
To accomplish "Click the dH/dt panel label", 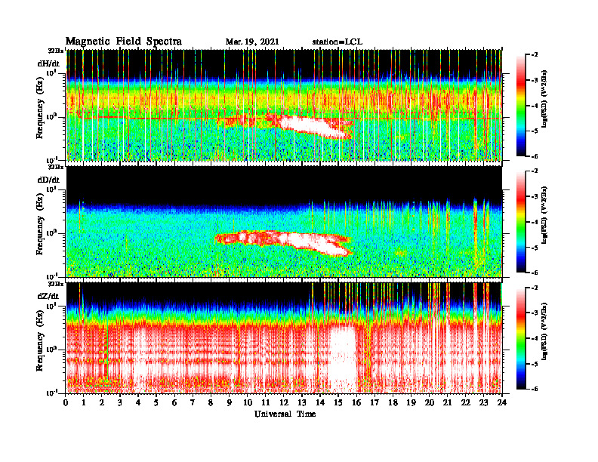I will (48, 63).
